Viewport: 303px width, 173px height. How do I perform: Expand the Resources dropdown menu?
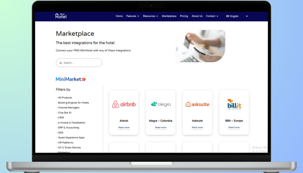pyautogui.click(x=150, y=16)
